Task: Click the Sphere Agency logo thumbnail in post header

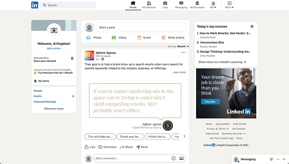Action: [89, 55]
